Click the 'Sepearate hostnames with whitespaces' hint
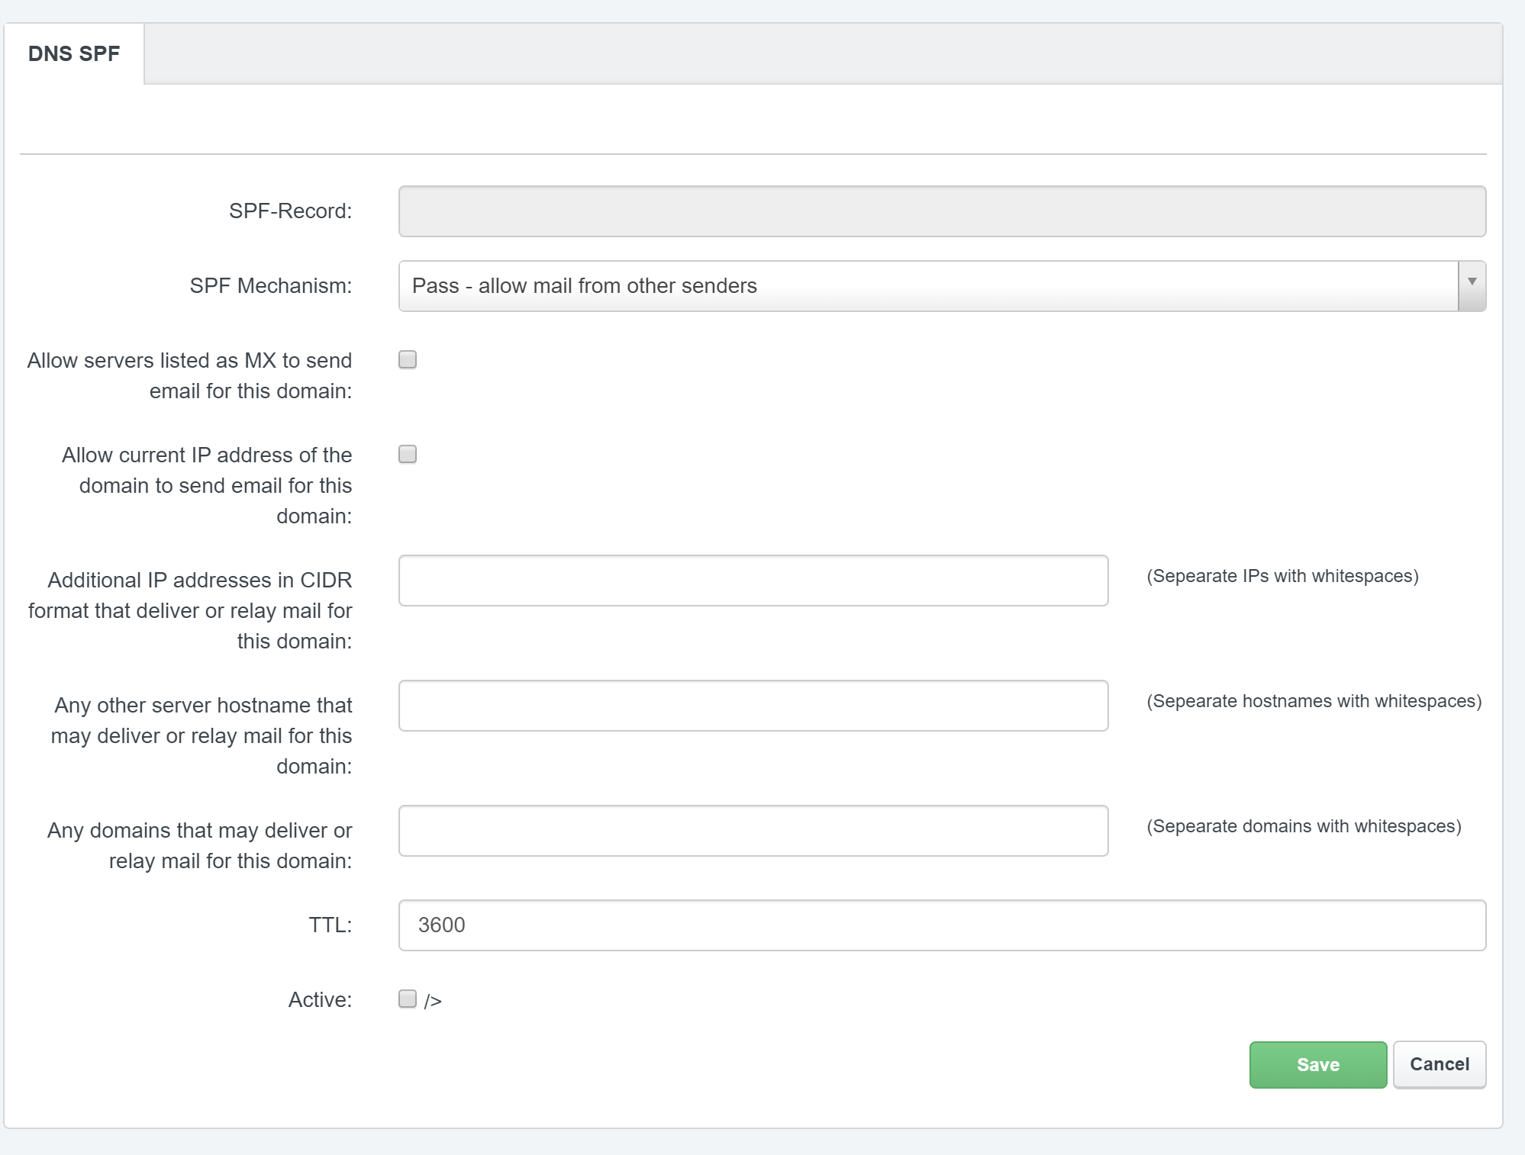The image size is (1525, 1155). coord(1314,701)
